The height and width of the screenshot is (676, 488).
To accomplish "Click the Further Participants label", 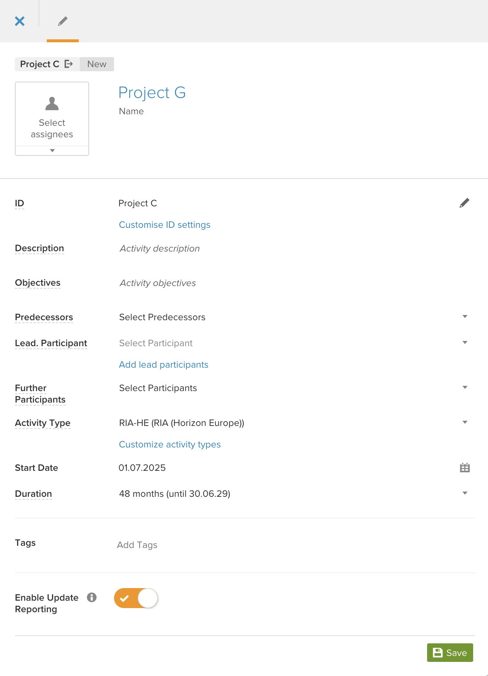I will pyautogui.click(x=40, y=394).
